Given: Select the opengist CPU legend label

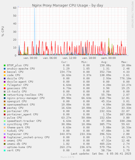Looking at the screenshot, I should pyautogui.click(x=17, y=101).
